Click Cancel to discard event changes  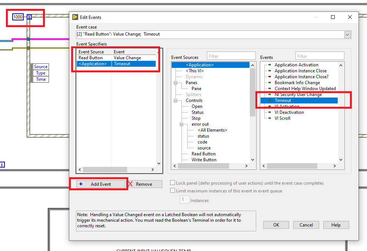click(x=306, y=225)
